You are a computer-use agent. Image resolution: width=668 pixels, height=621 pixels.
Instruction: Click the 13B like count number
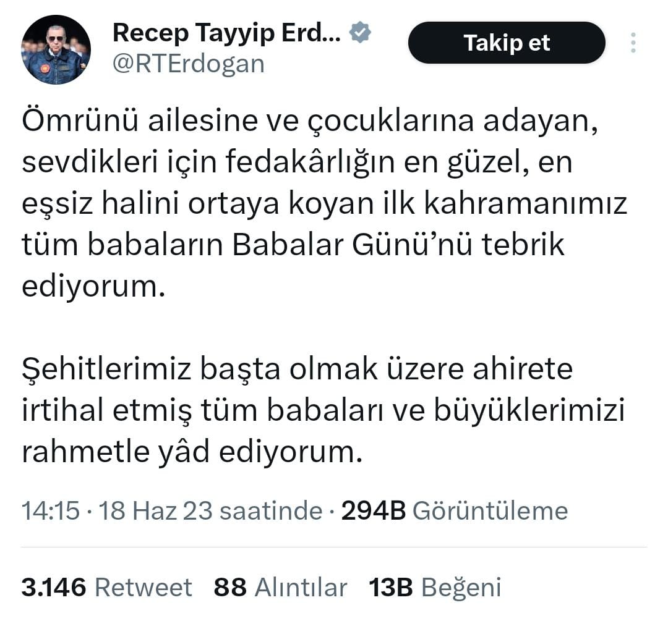(391, 587)
